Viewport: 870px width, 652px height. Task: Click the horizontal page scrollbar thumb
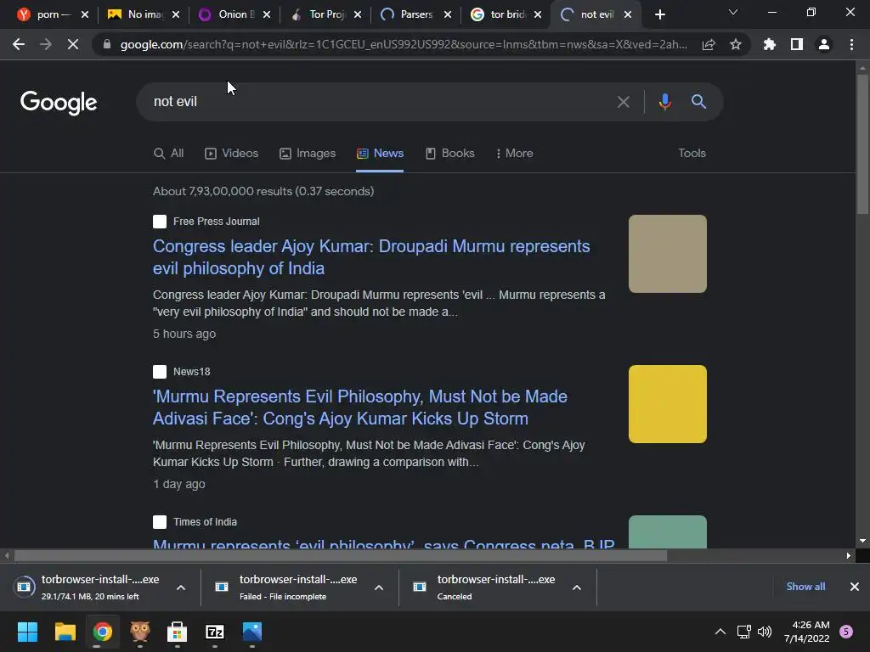[x=340, y=555]
